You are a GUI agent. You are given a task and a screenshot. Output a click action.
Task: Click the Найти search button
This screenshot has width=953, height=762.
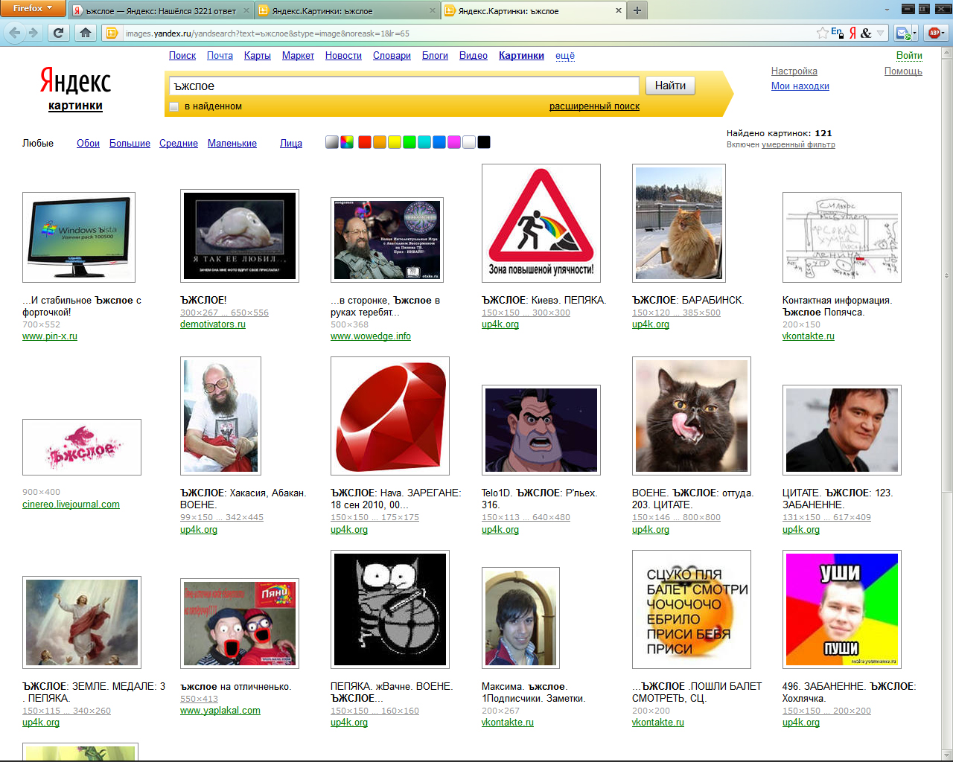670,86
